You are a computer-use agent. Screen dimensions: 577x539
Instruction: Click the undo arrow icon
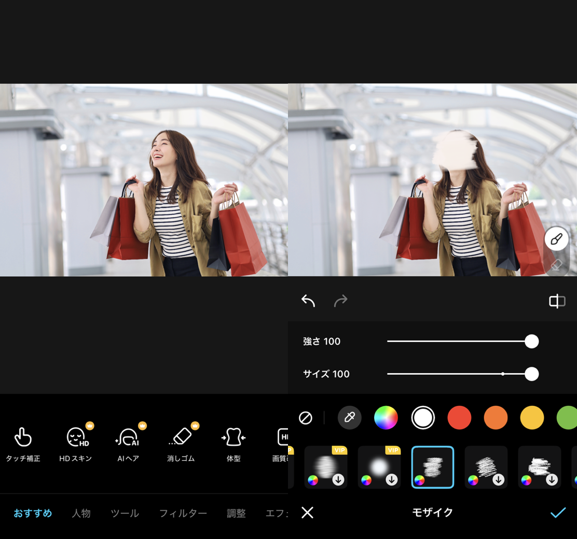(308, 301)
